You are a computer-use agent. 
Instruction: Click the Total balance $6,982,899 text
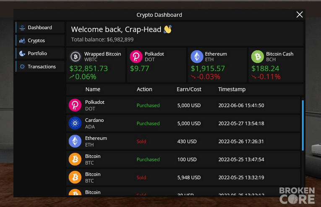pos(102,39)
